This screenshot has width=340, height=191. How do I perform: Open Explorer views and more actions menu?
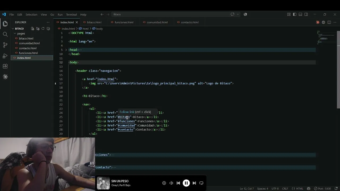48,22
